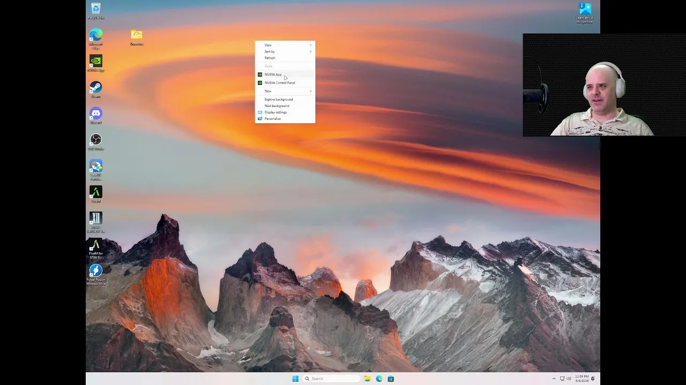Screen dimensions: 686x385
Task: Show hidden system tray icons
Action: point(554,379)
